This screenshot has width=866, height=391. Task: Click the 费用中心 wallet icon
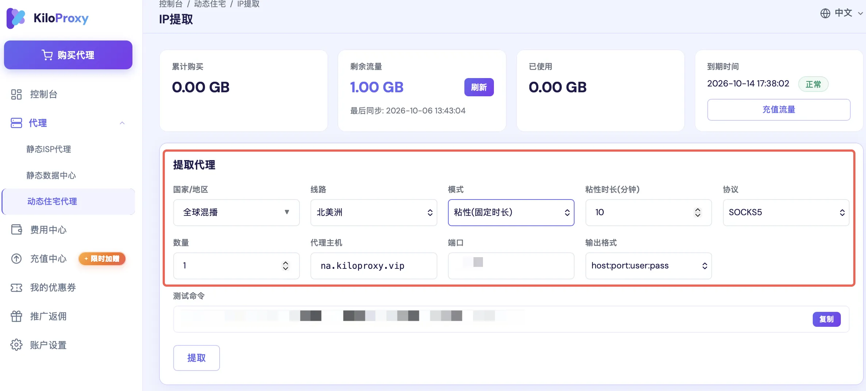pos(16,230)
